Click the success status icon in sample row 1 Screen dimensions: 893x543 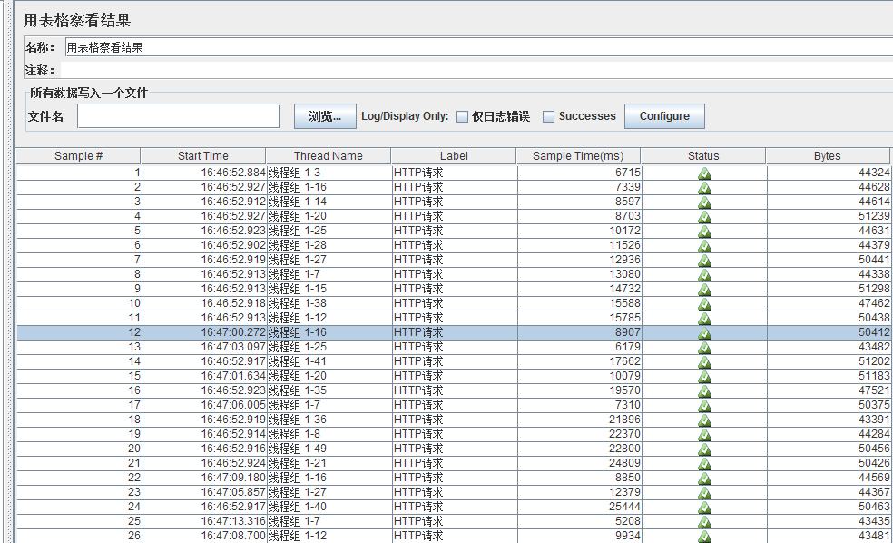[704, 173]
